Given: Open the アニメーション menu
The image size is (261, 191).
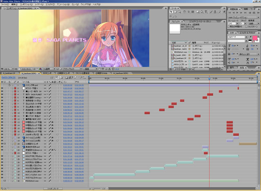Looking at the screenshot, I should click(63, 4).
